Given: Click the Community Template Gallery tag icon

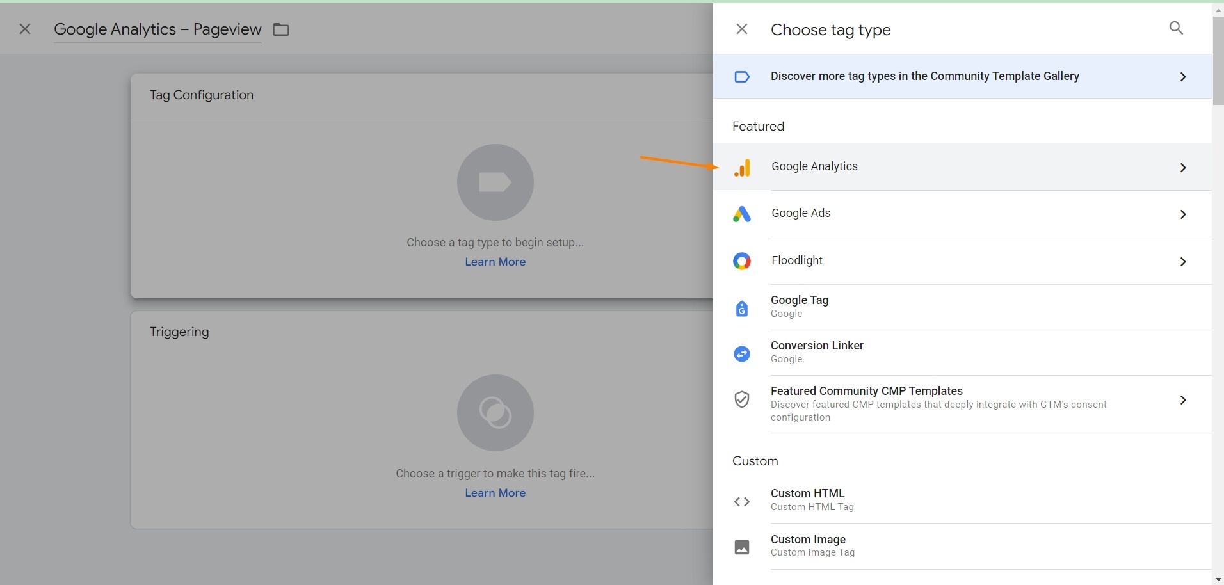Looking at the screenshot, I should [742, 77].
